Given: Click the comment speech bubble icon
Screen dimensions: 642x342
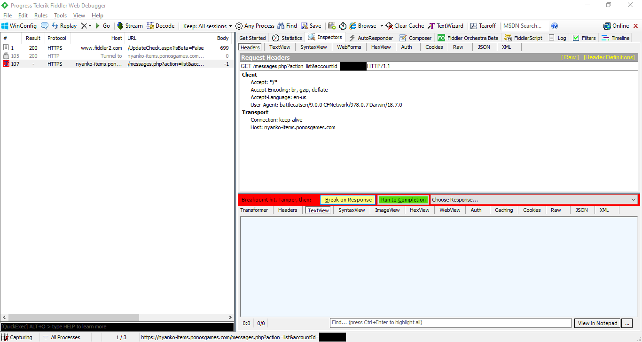Looking at the screenshot, I should click(x=45, y=26).
